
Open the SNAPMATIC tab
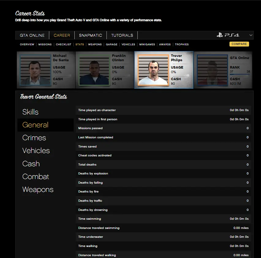point(91,35)
